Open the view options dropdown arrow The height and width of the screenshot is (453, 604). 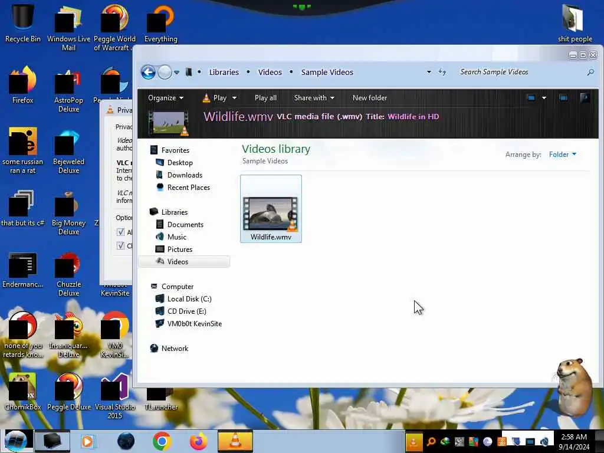544,98
